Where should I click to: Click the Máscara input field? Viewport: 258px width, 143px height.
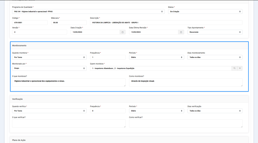pos(69,23)
